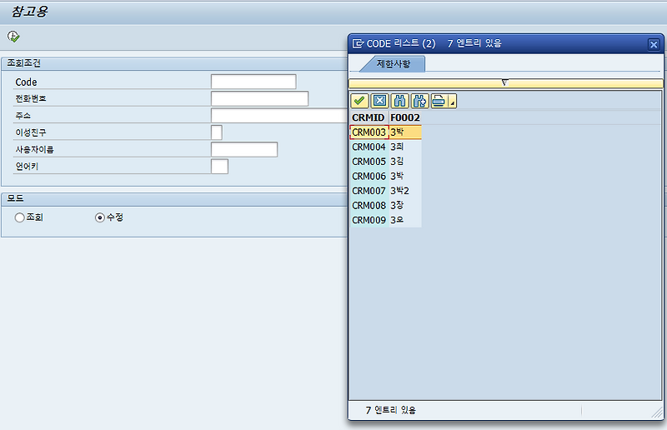
Task: Click the value 3김 cell
Action: point(405,162)
